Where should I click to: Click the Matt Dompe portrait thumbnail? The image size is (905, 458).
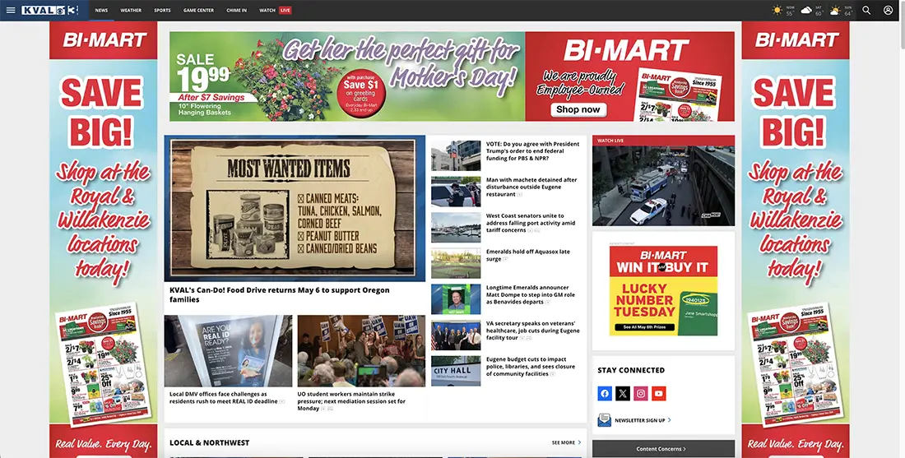coord(456,298)
